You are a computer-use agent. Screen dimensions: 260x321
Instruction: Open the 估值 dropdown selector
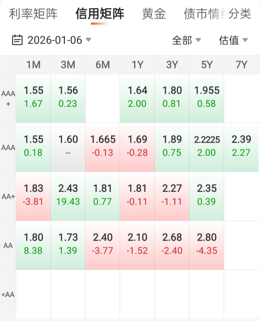tap(233, 40)
